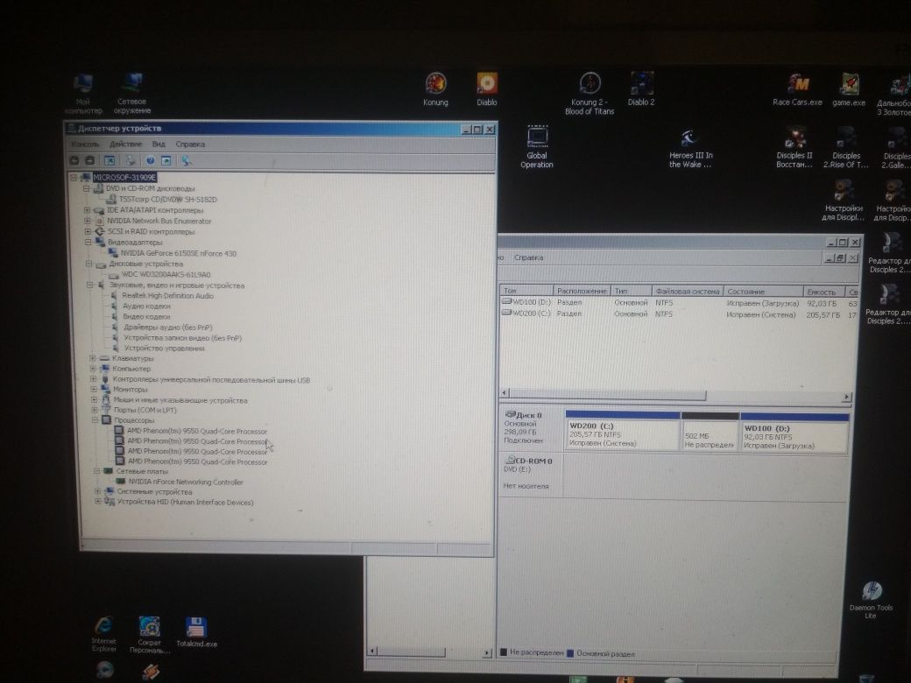Click the Том column header
911x683 pixels.
click(x=526, y=291)
